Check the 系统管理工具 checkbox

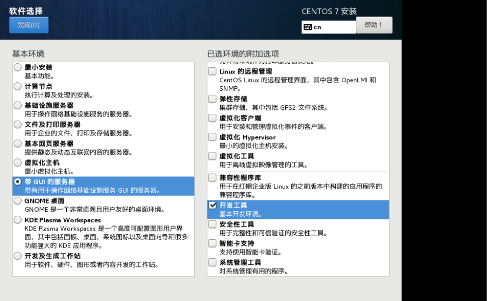[x=213, y=262]
